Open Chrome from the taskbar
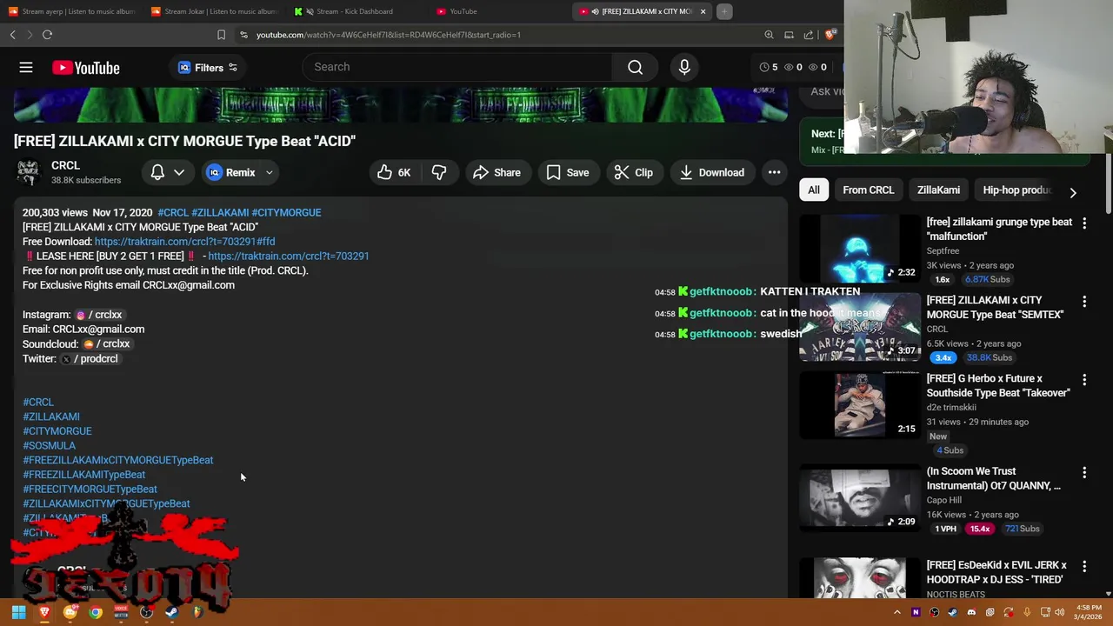This screenshot has width=1113, height=626. [x=96, y=612]
